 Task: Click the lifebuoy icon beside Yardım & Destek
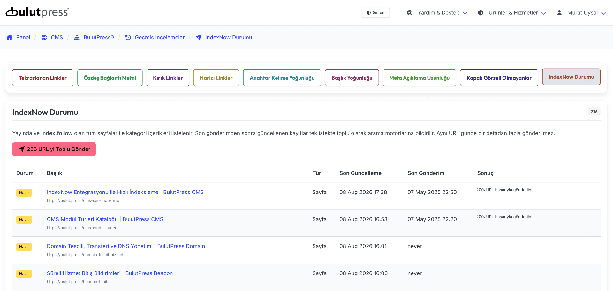click(410, 13)
